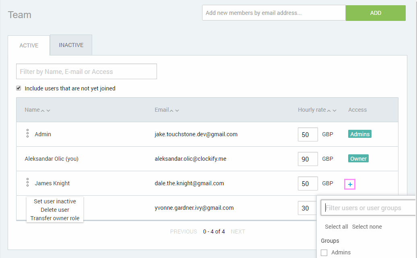Image resolution: width=417 pixels, height=258 pixels.
Task: Choose 'Delete user' from the context menu
Action: pyautogui.click(x=55, y=210)
